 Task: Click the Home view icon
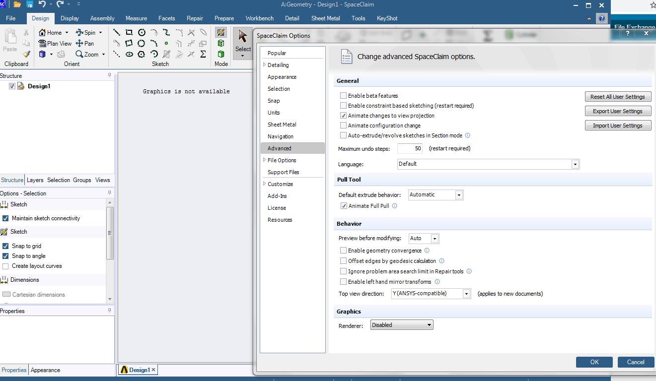click(42, 32)
